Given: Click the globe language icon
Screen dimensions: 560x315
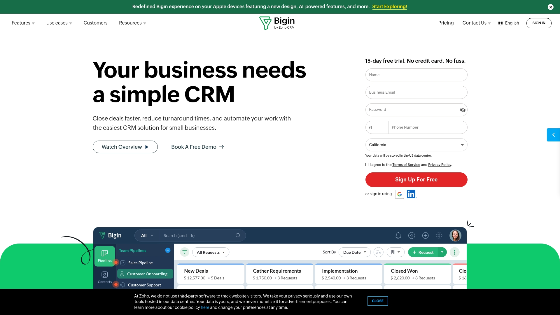Looking at the screenshot, I should [501, 23].
